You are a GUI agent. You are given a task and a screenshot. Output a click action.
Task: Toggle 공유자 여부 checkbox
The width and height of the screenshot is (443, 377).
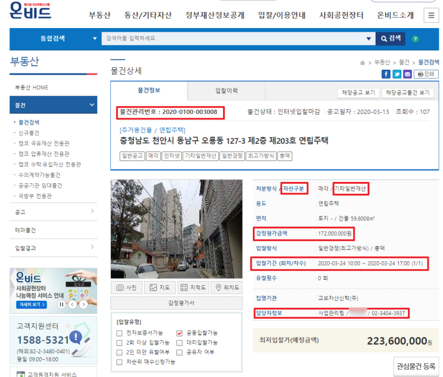pos(179,353)
